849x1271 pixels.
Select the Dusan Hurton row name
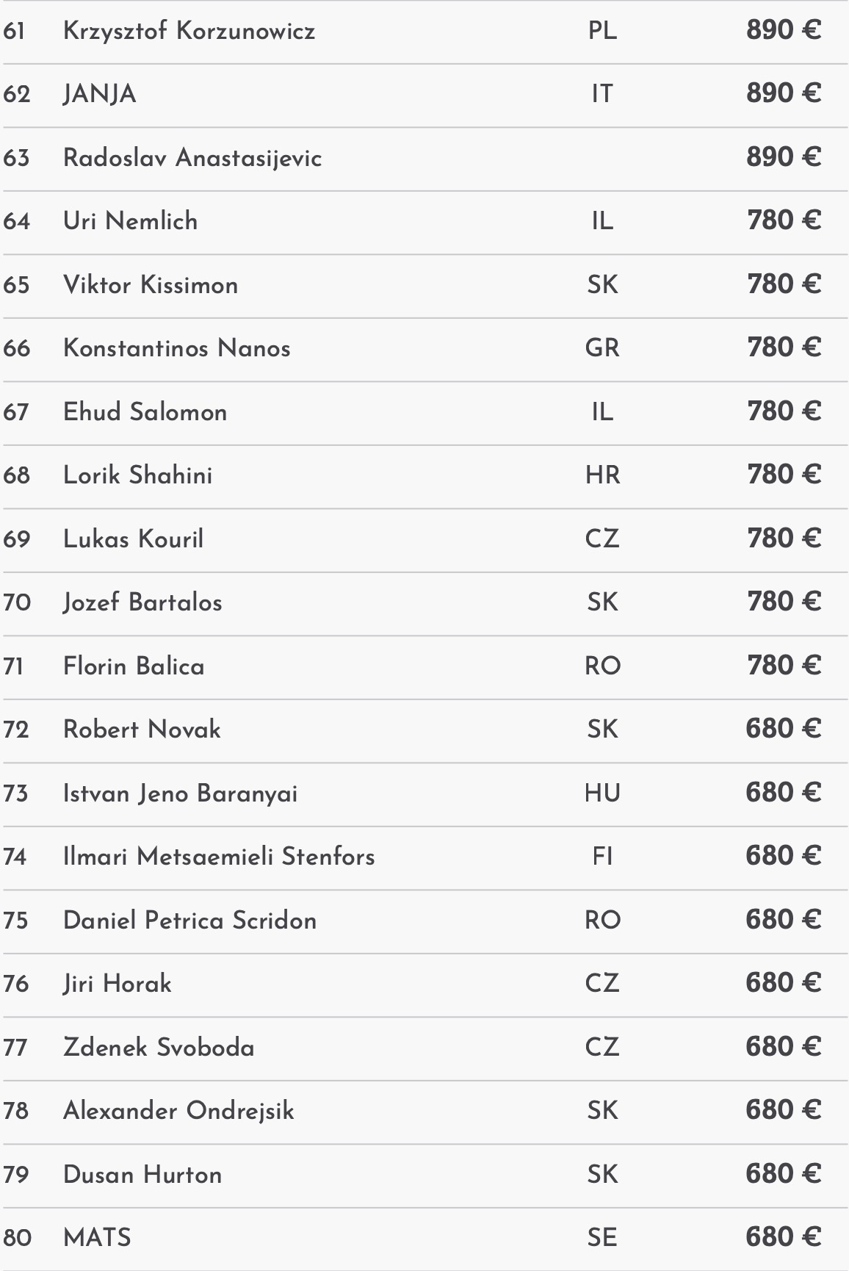point(142,1175)
